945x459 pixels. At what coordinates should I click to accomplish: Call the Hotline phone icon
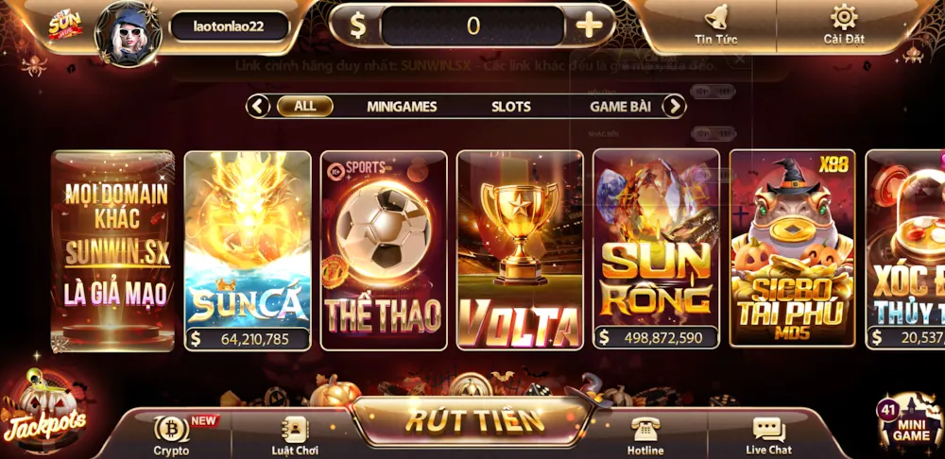645,430
